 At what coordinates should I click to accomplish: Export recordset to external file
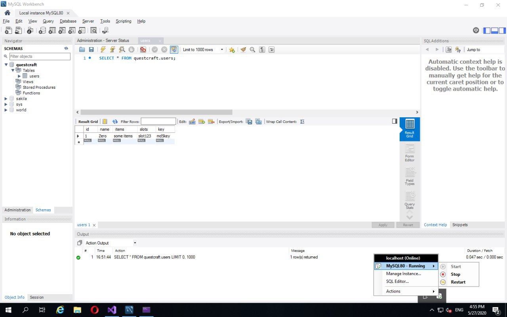point(249,122)
